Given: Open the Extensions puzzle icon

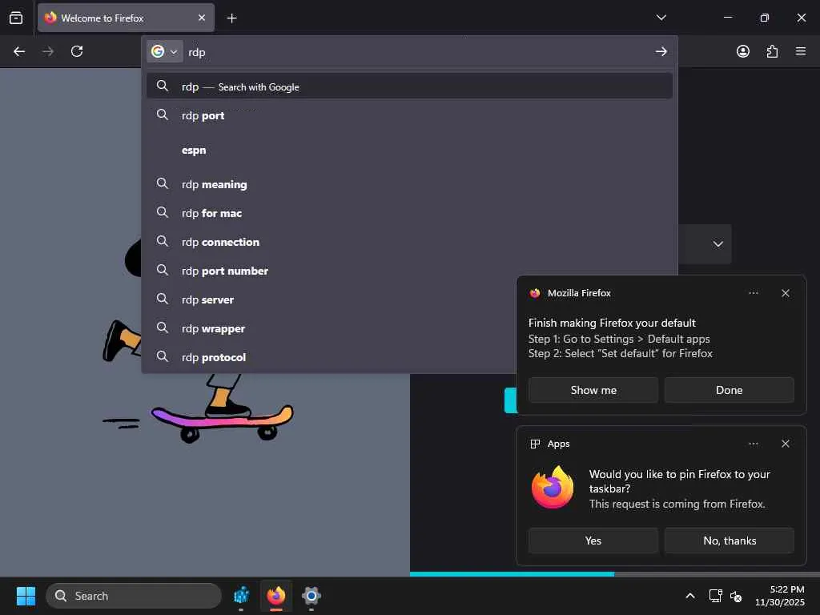Looking at the screenshot, I should 772,51.
